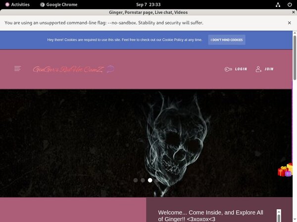Open the power menu icon

point(289,4)
